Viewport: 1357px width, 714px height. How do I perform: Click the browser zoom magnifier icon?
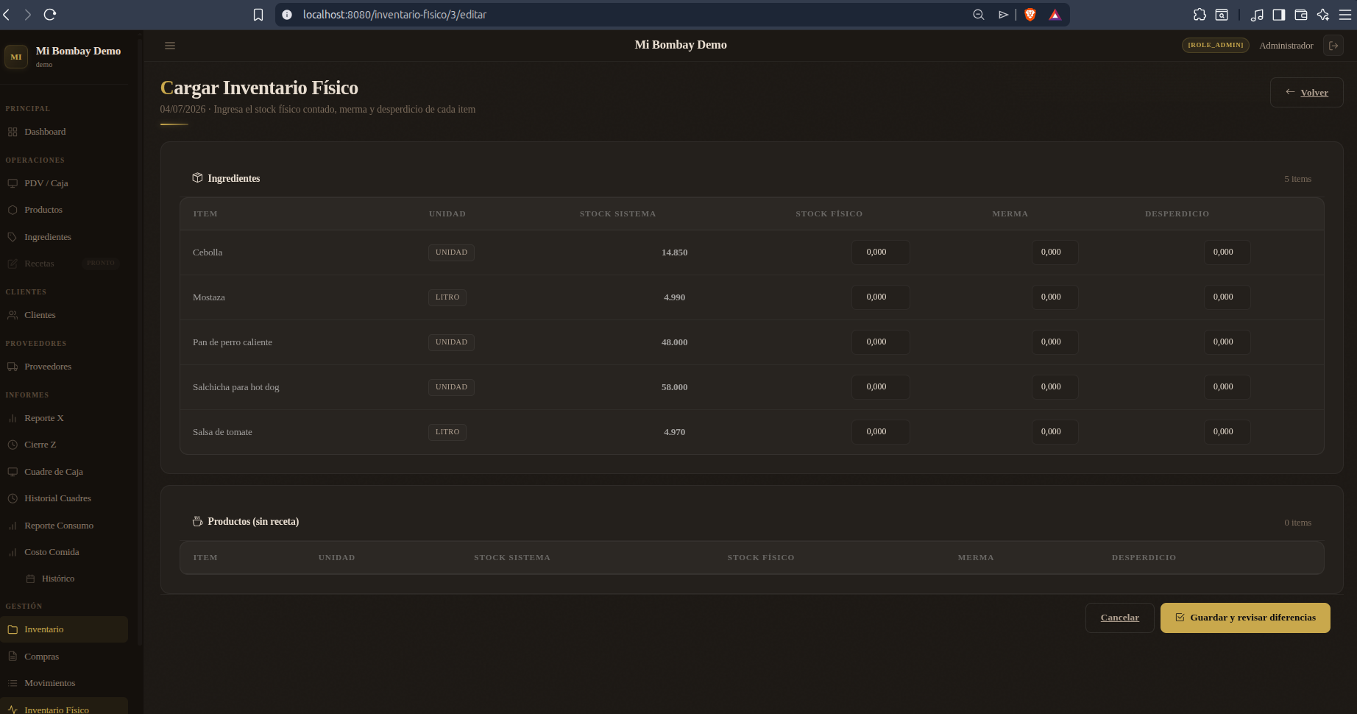point(979,15)
